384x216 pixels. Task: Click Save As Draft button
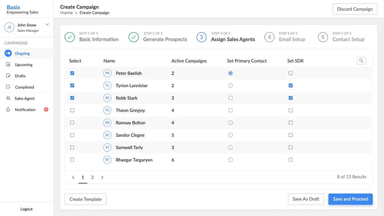coord(306,199)
